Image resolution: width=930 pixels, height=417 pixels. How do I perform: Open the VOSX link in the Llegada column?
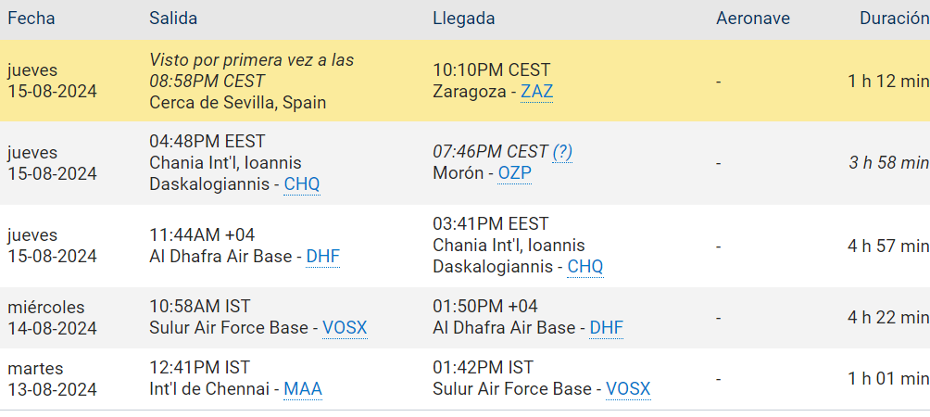coord(628,389)
